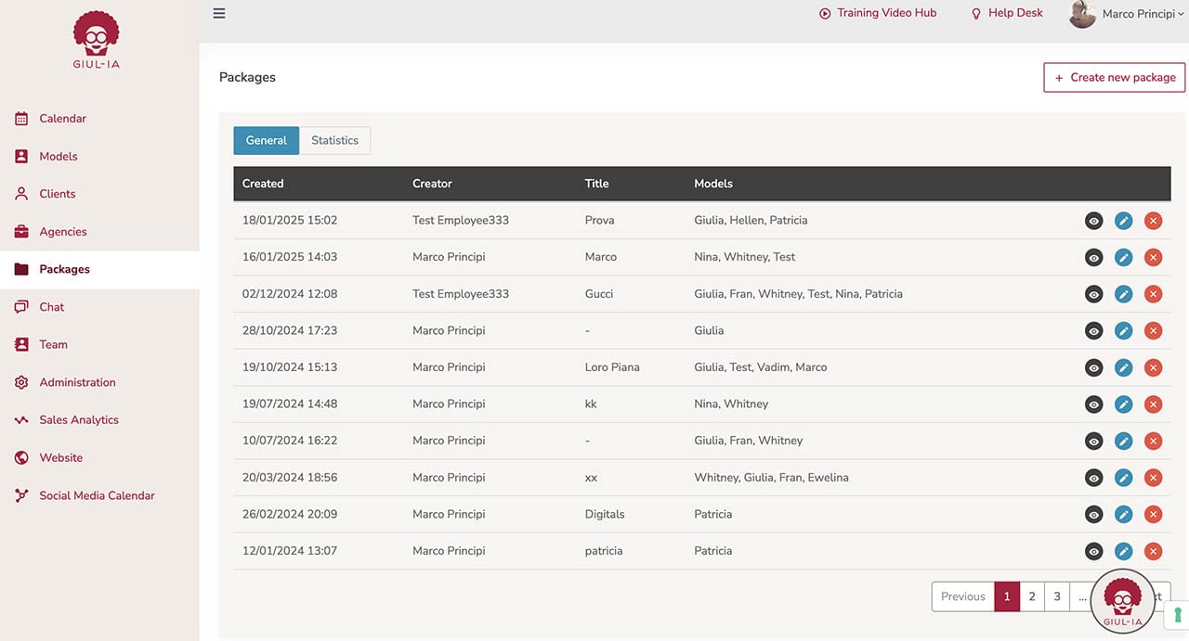Open Packages in the sidebar
This screenshot has height=641, width=1189.
click(99, 269)
